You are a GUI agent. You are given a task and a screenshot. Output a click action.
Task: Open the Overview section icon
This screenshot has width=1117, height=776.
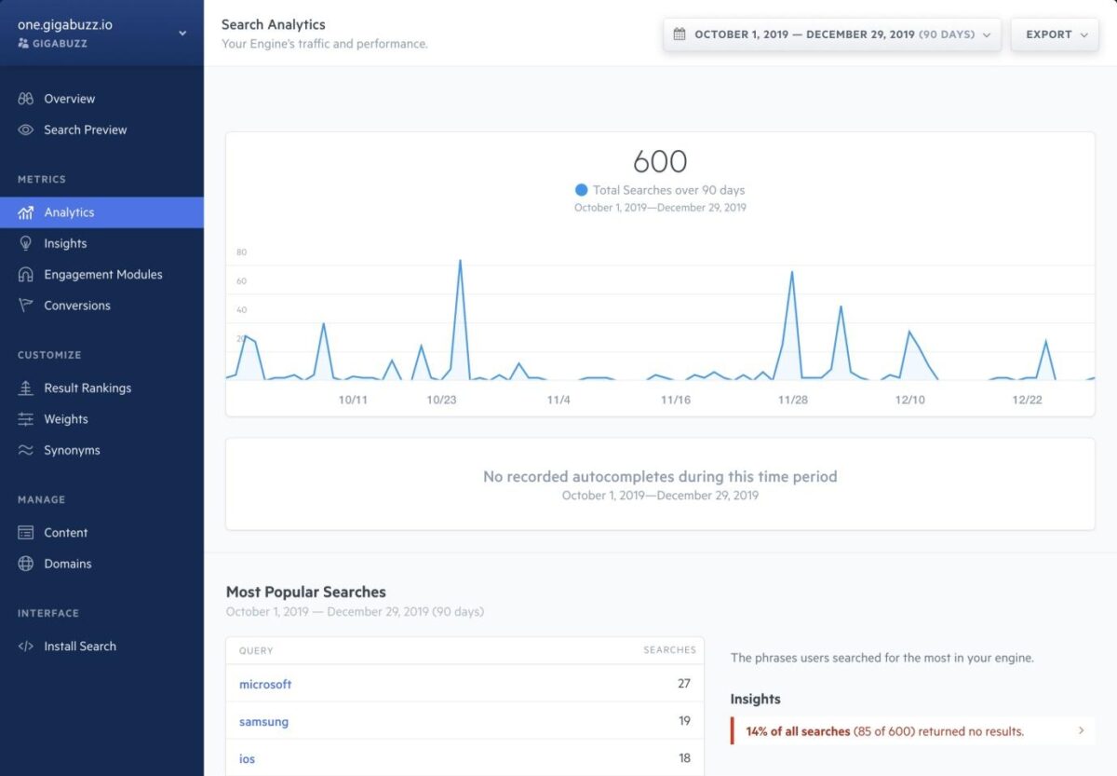[x=24, y=98]
